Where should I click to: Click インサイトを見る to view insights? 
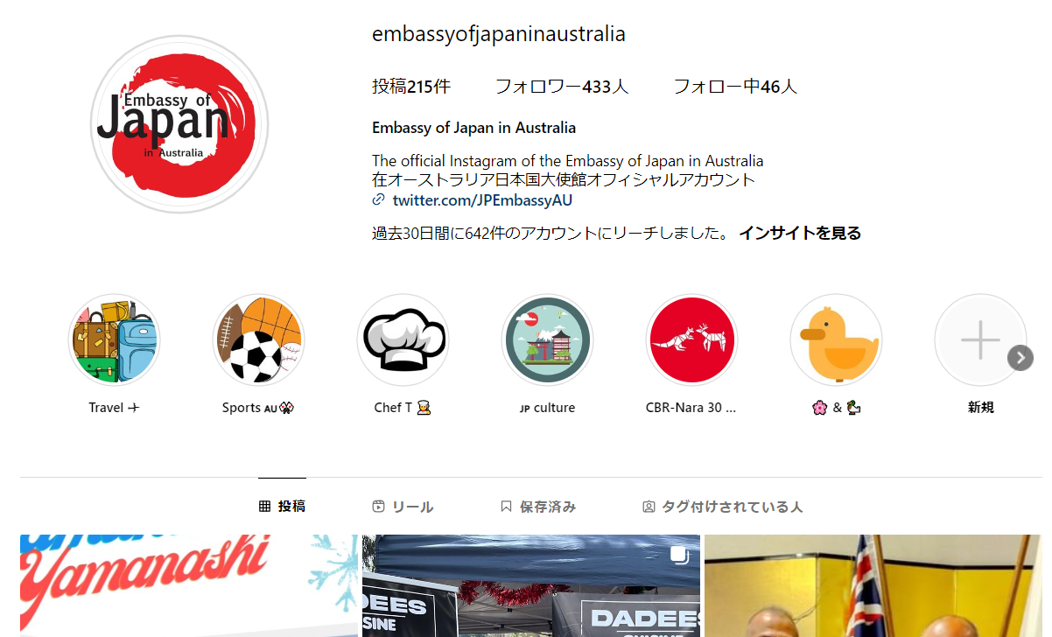coord(800,233)
